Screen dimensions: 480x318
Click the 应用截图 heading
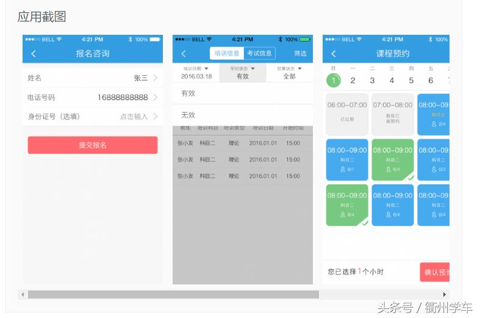41,16
